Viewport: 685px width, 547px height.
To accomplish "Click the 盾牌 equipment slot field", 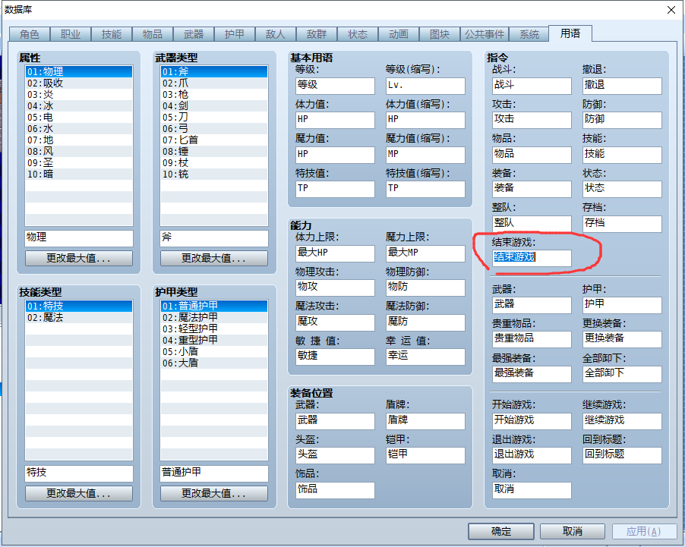I will pos(425,421).
